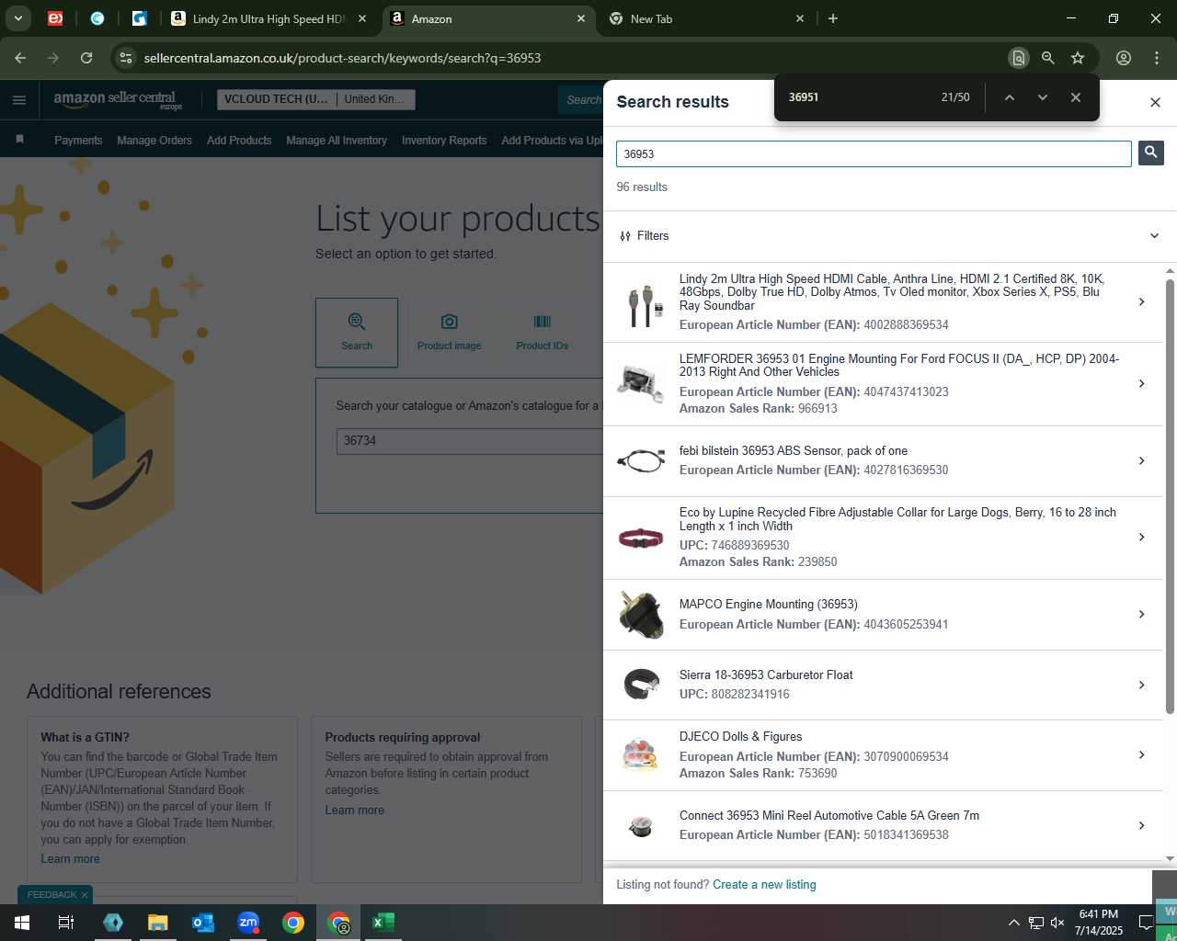This screenshot has height=941, width=1177.
Task: Click Learn more under Products requiring approval
Action: point(354,811)
